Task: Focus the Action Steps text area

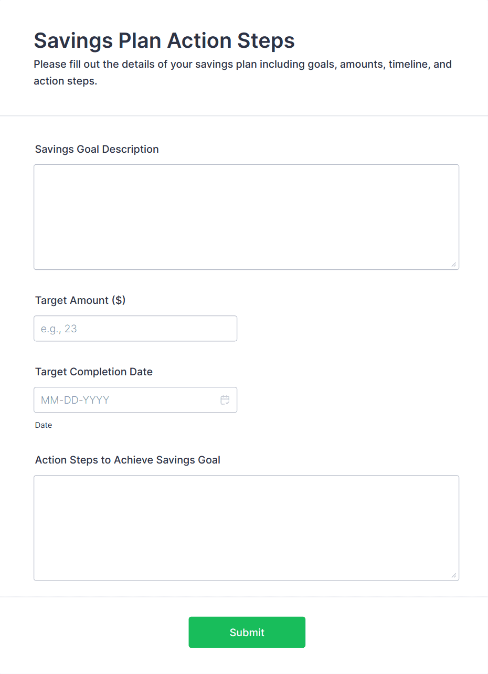Action: click(x=246, y=528)
